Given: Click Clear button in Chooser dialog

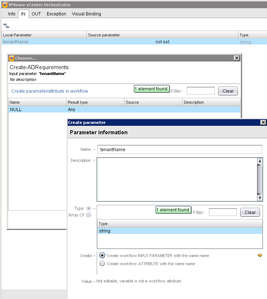Looking at the screenshot, I should (228, 91).
